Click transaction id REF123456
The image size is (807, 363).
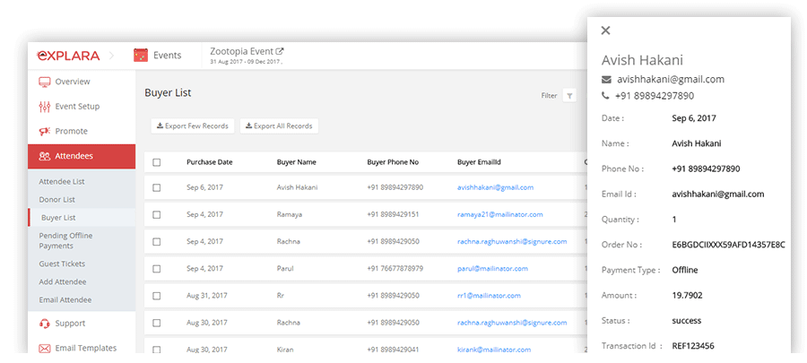[x=693, y=346]
